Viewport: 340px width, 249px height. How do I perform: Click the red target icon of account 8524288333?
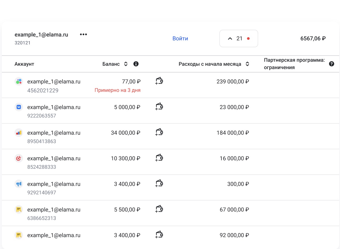tap(19, 158)
